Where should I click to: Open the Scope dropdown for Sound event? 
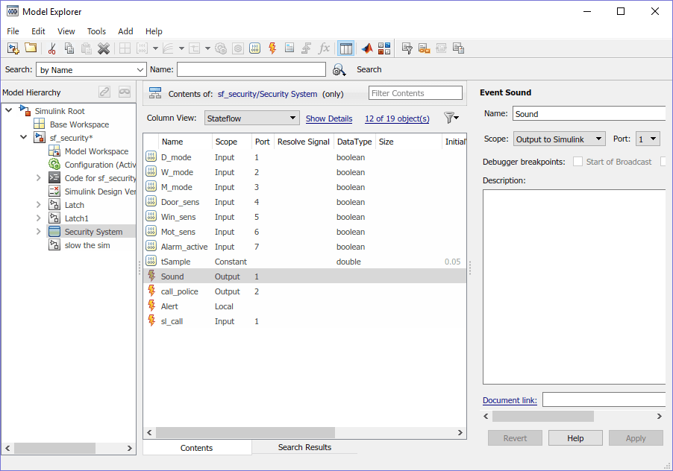[x=559, y=139]
